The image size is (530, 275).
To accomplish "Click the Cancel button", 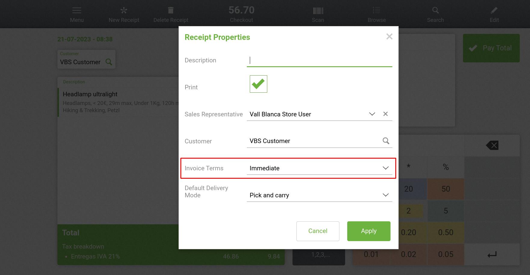I will click(318, 231).
